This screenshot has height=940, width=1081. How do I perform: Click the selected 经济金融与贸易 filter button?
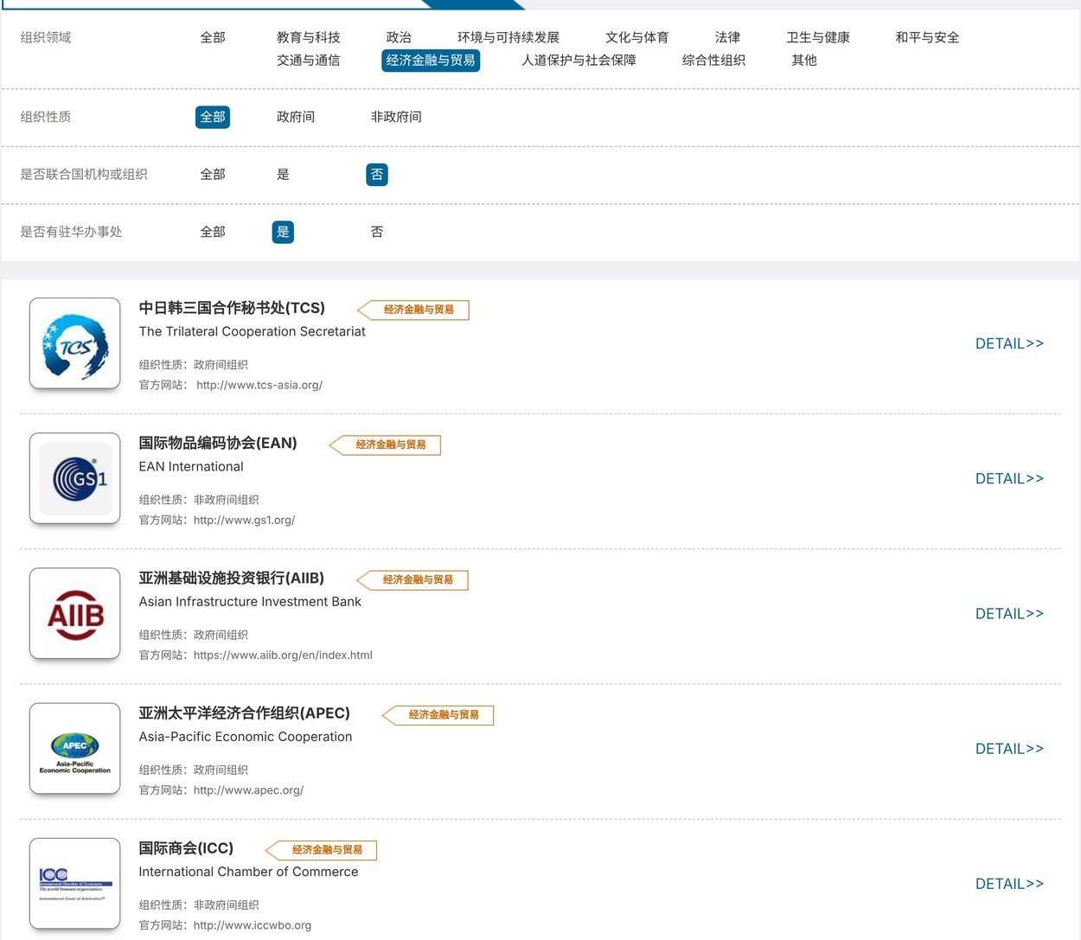click(431, 61)
